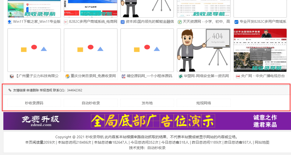Open the 秒收录源码 friend link
The height and width of the screenshot is (155, 291).
[34, 103]
